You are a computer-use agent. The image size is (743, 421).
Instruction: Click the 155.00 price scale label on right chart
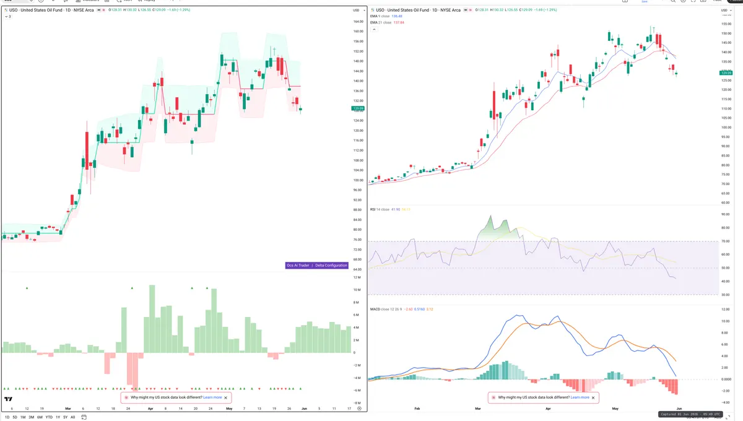(x=726, y=24)
